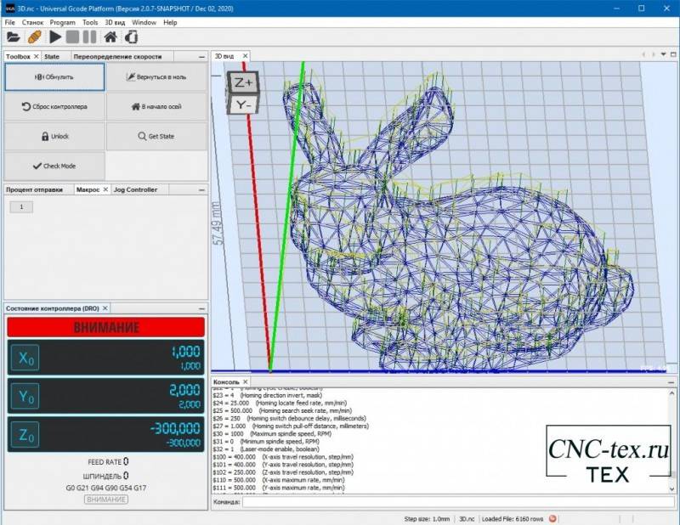Click the Y- face of view cube
680x525 pixels.
pos(243,104)
